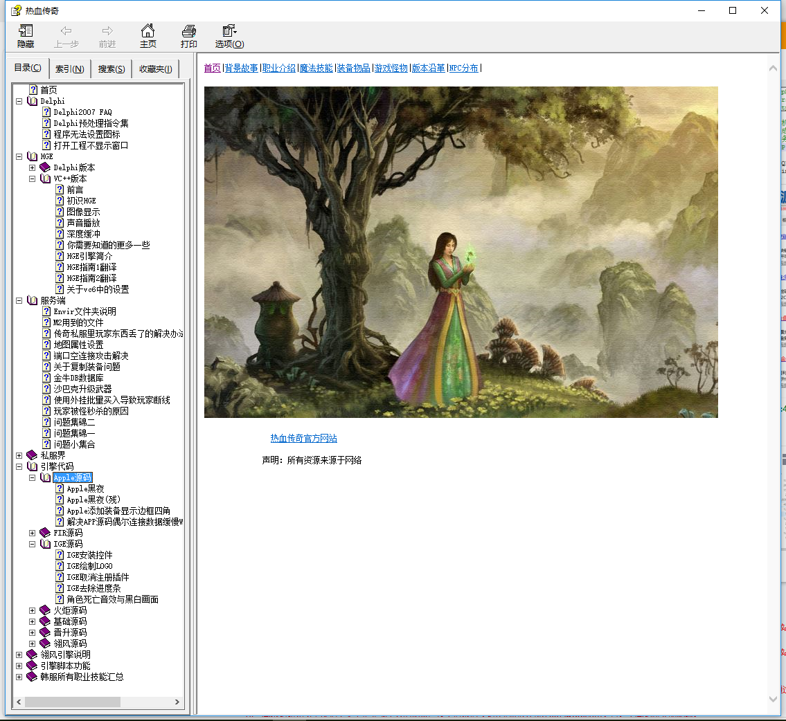Click the purple book icon beside 翎风源码
The width and height of the screenshot is (786, 721).
45,644
